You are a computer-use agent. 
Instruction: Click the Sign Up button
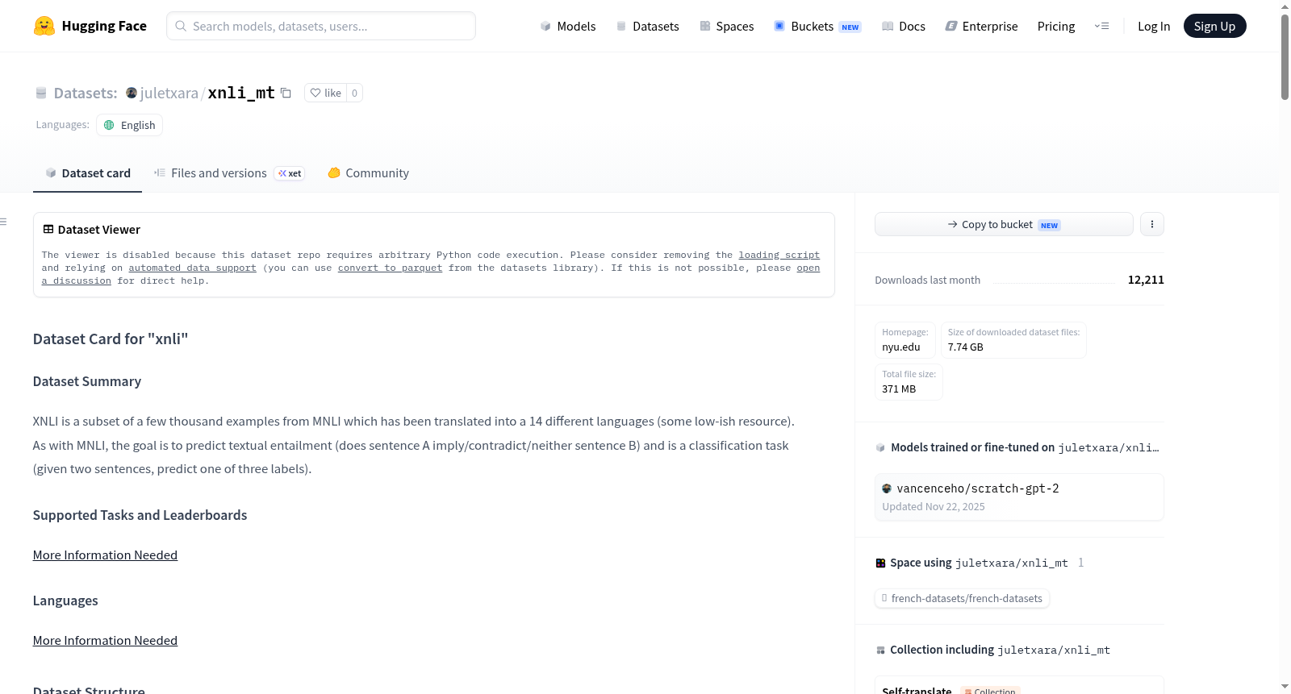(1214, 26)
